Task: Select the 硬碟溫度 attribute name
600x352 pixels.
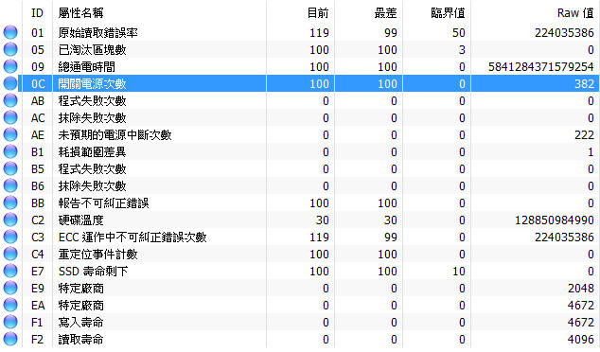Action: (80, 220)
